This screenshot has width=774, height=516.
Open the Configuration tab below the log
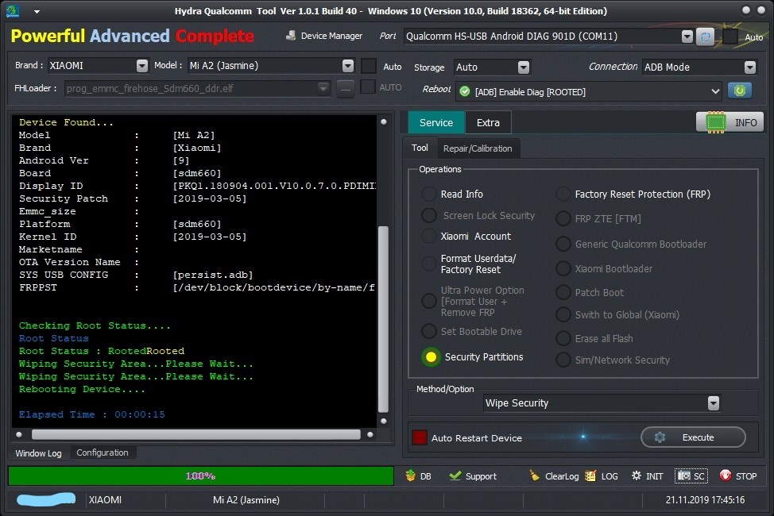(x=103, y=452)
